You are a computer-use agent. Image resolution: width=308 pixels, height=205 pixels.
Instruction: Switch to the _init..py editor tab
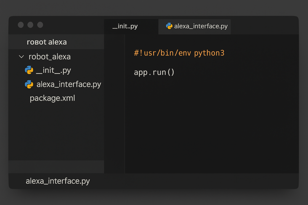click(x=131, y=27)
